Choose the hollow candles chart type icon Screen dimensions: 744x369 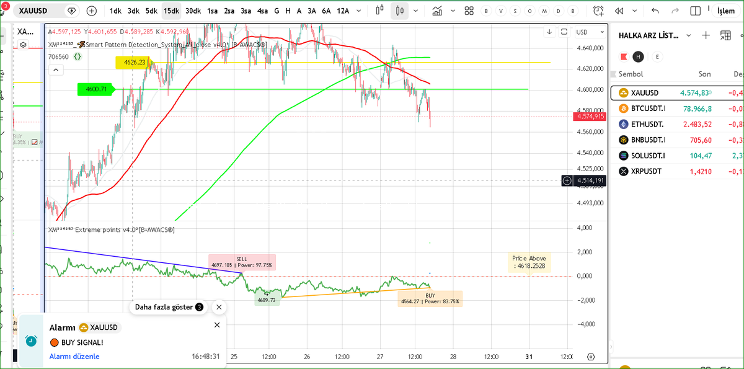point(380,11)
